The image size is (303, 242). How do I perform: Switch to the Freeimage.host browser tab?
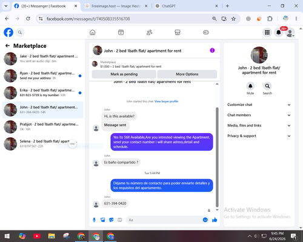(116, 6)
